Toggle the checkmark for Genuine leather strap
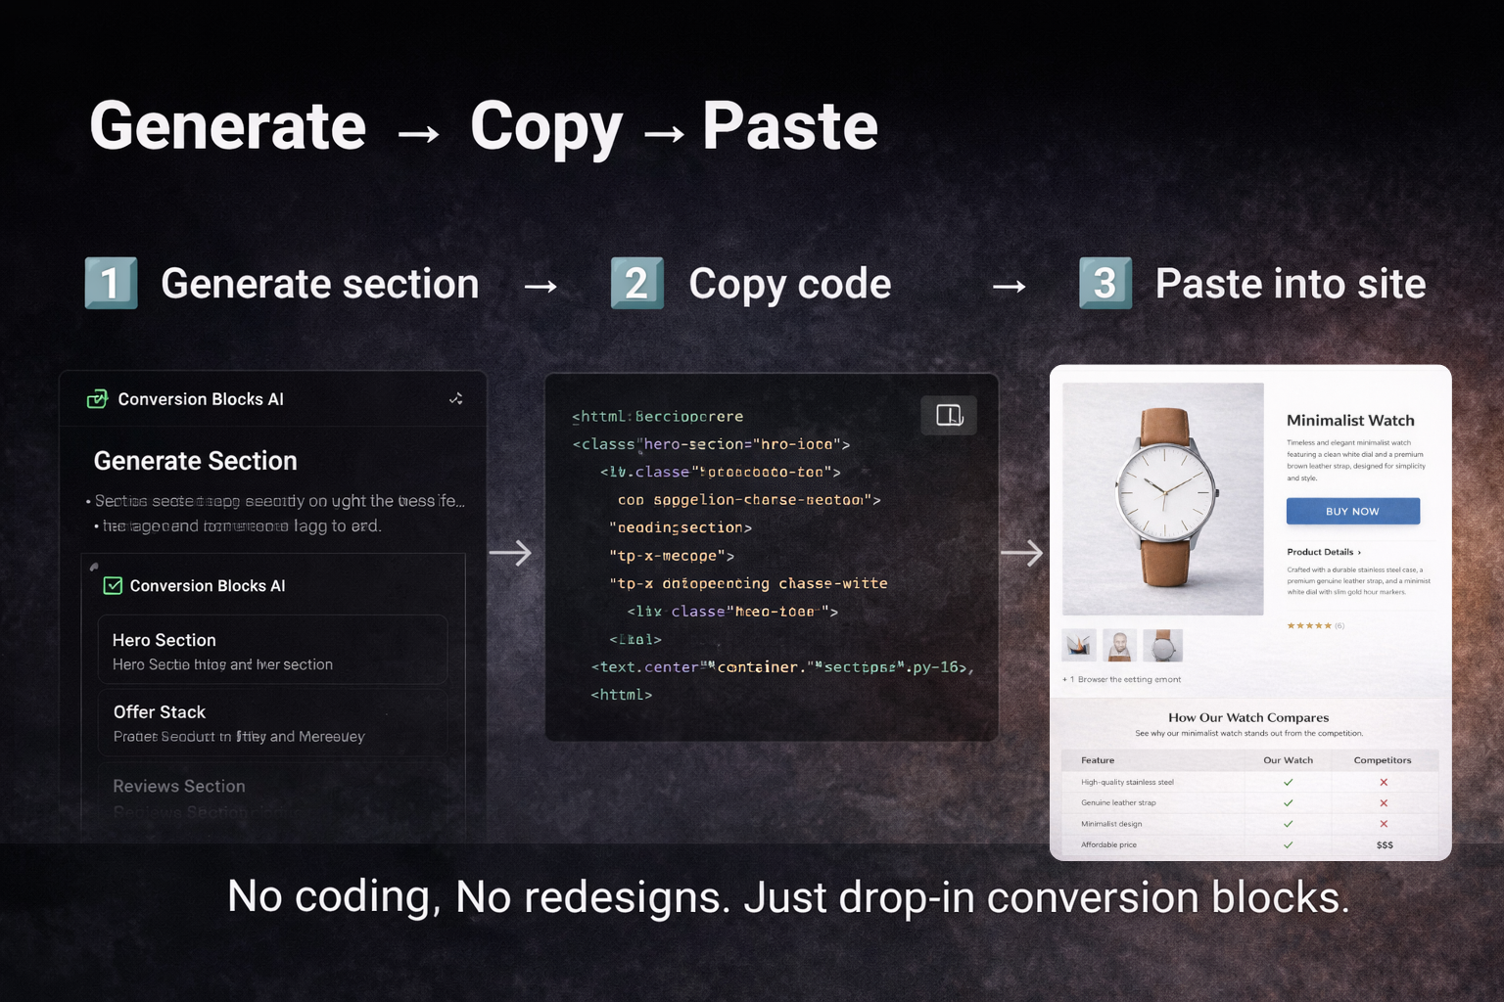The height and width of the screenshot is (1002, 1504). pyautogui.click(x=1288, y=802)
